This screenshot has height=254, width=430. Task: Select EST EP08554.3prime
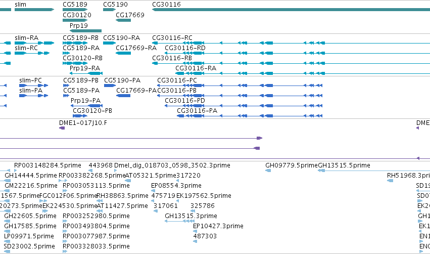pos(176,186)
